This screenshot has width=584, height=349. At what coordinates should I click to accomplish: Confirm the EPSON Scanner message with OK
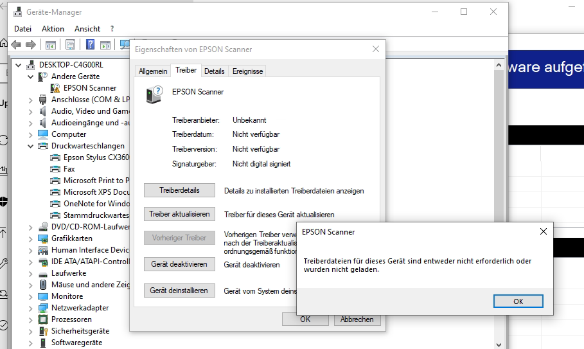[x=518, y=301]
